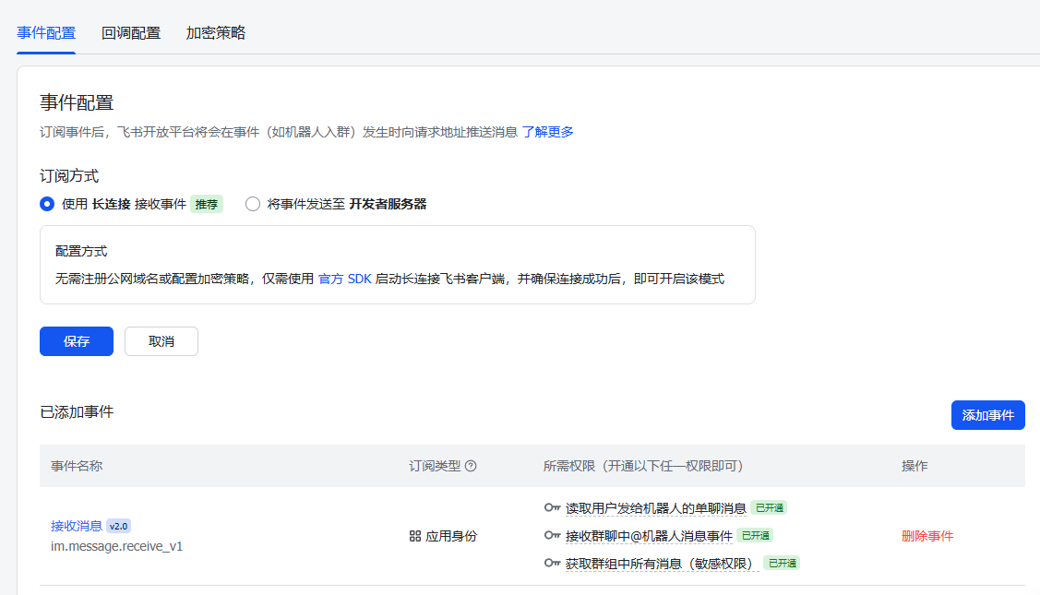Open the 接收消息 event details link

coord(76,525)
